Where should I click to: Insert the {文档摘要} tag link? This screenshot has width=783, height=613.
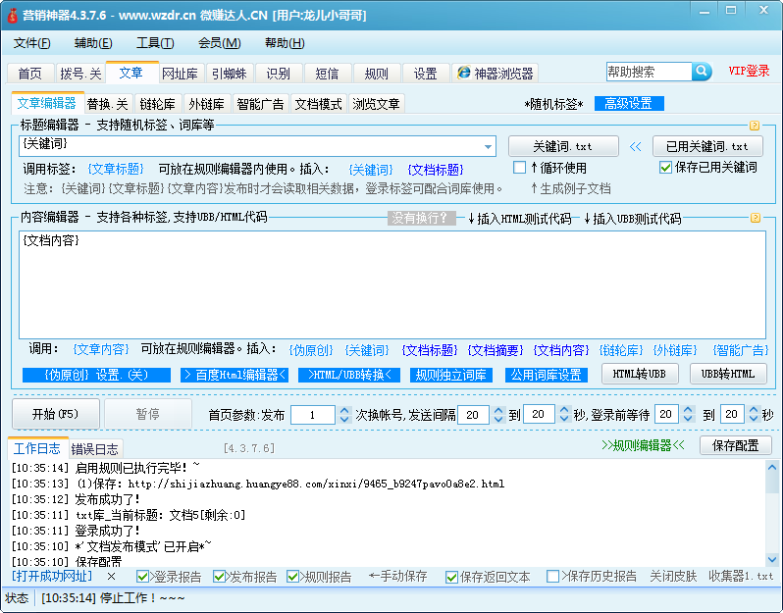[x=495, y=350]
